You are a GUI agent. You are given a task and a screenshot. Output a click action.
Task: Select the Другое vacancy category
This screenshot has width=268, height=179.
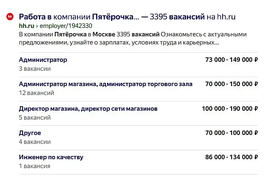30,133
